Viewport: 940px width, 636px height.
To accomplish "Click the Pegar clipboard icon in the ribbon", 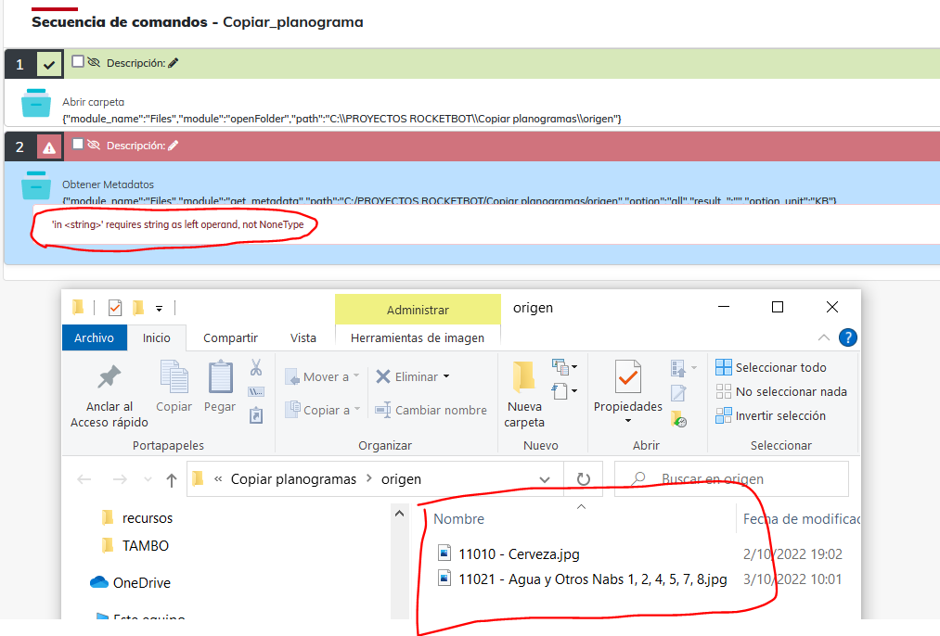I will click(220, 376).
